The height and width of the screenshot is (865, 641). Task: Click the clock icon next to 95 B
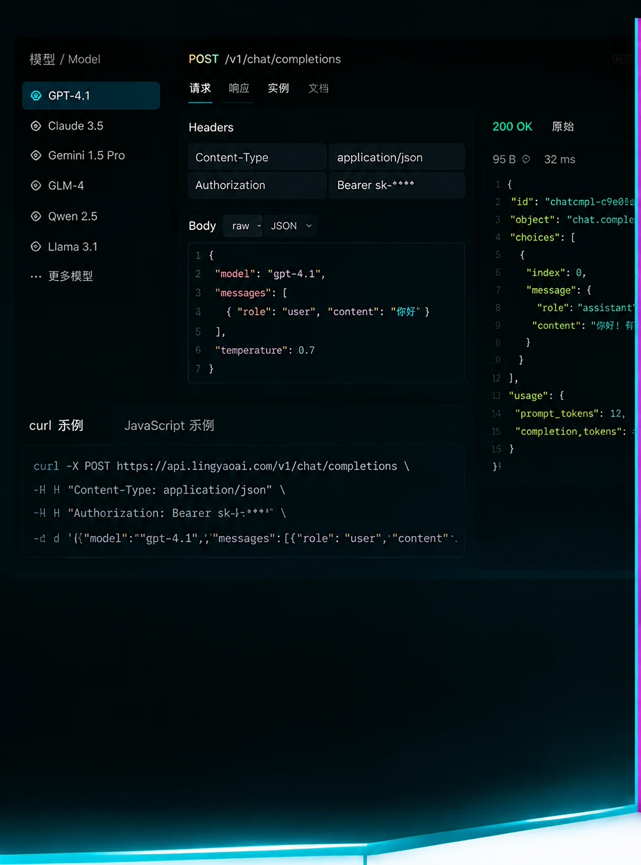click(526, 159)
